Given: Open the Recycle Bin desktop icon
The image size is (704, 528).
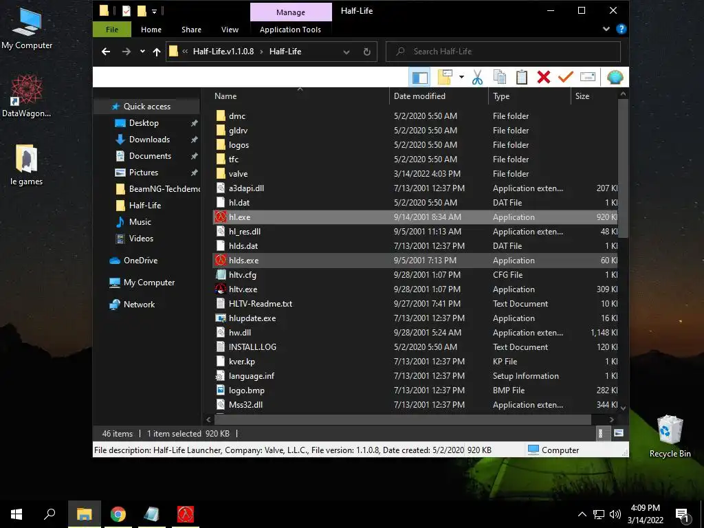Looking at the screenshot, I should [x=670, y=436].
